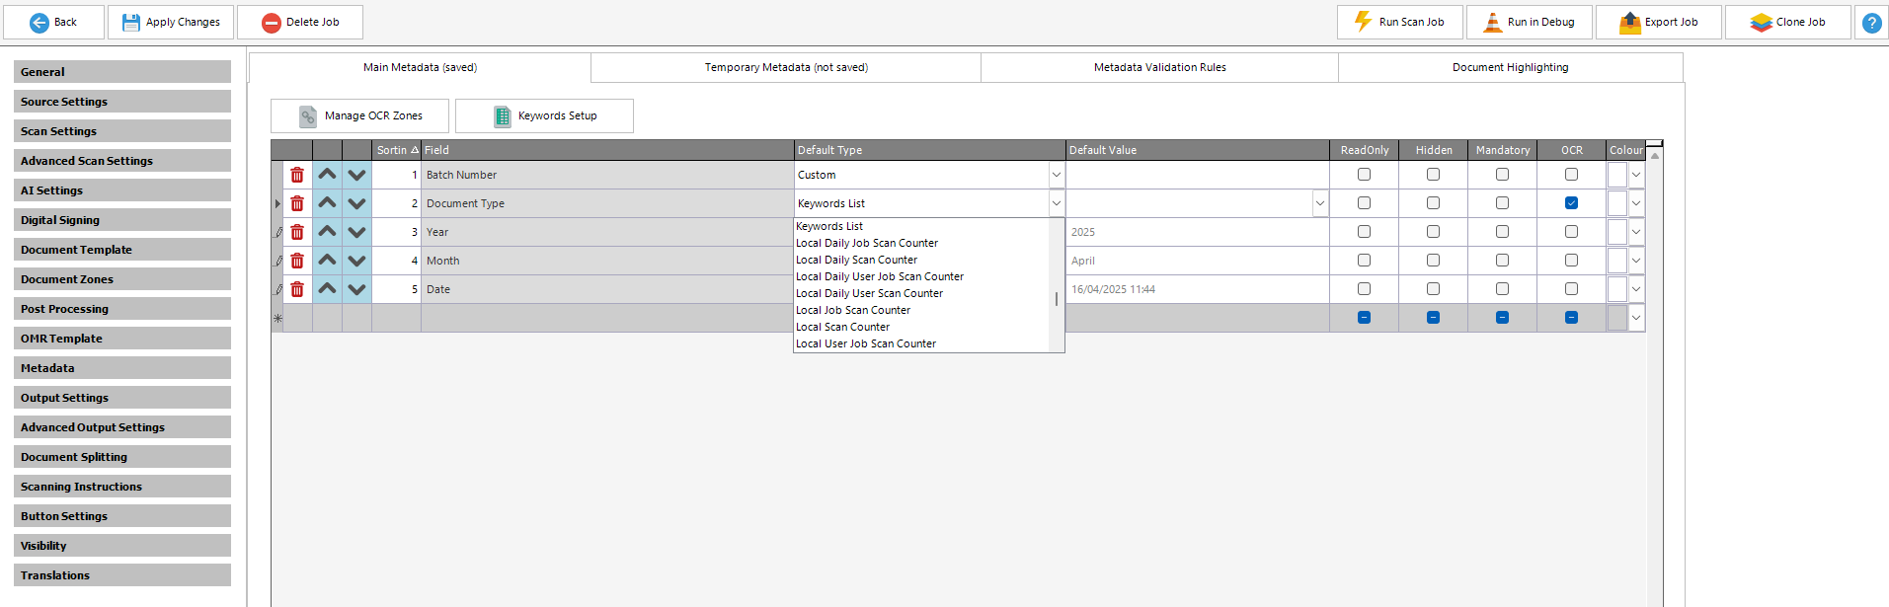Switch to Temporary Metadata tab
Screen dimensions: 1889x607
786,67
